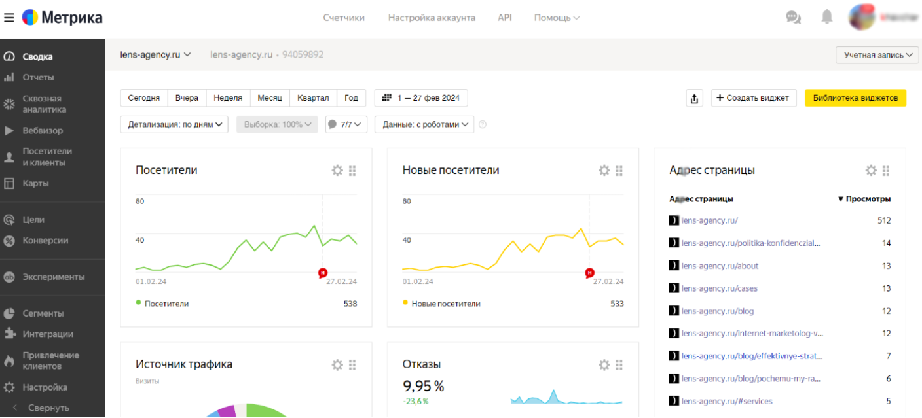Open calendar icon for date range
The width and height of the screenshot is (922, 418).
click(386, 98)
